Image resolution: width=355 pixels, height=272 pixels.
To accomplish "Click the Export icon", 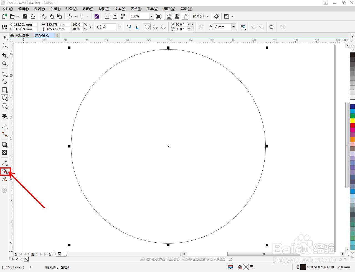I will (115, 16).
